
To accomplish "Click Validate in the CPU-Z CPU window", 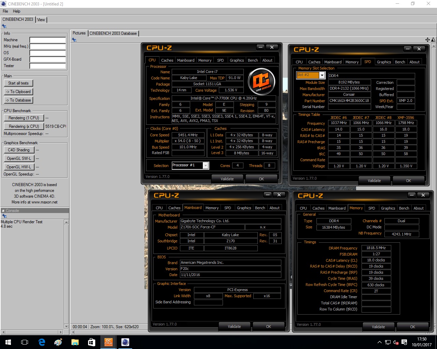I will click(227, 179).
